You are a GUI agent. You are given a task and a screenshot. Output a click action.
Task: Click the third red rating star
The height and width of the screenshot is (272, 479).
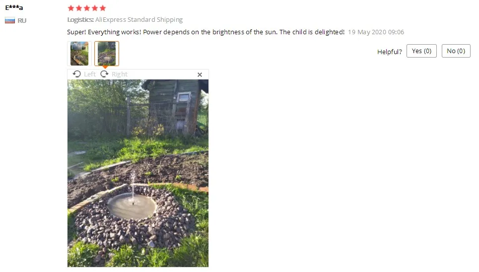[87, 8]
